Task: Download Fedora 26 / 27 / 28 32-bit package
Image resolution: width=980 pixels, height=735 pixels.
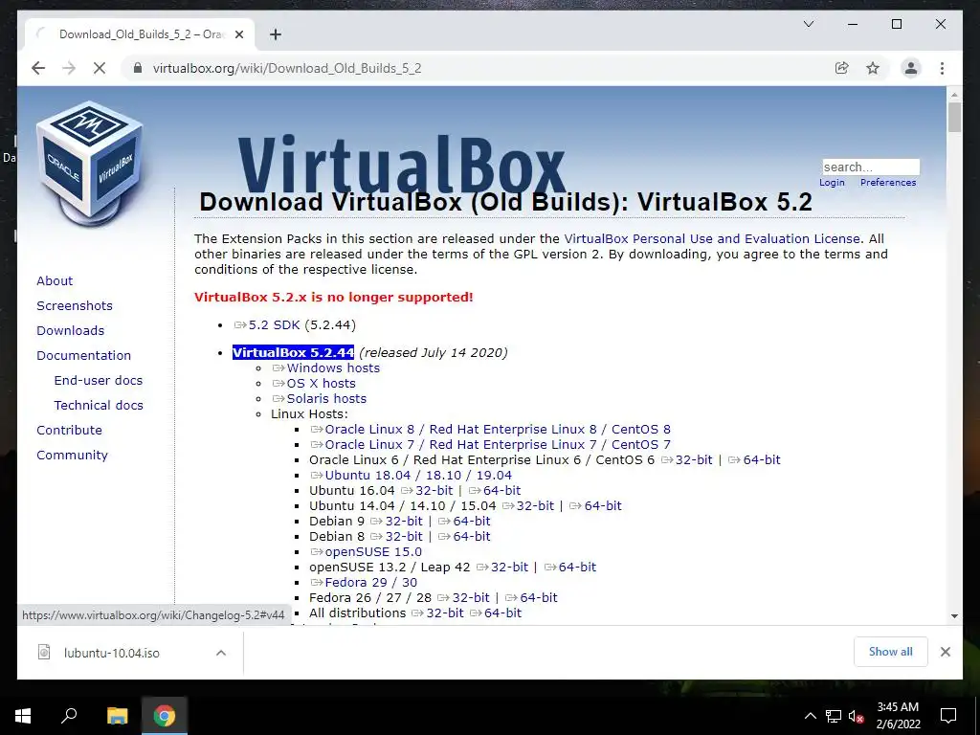Action: 463,597
